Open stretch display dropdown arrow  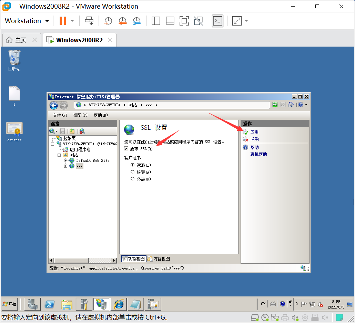[246, 21]
